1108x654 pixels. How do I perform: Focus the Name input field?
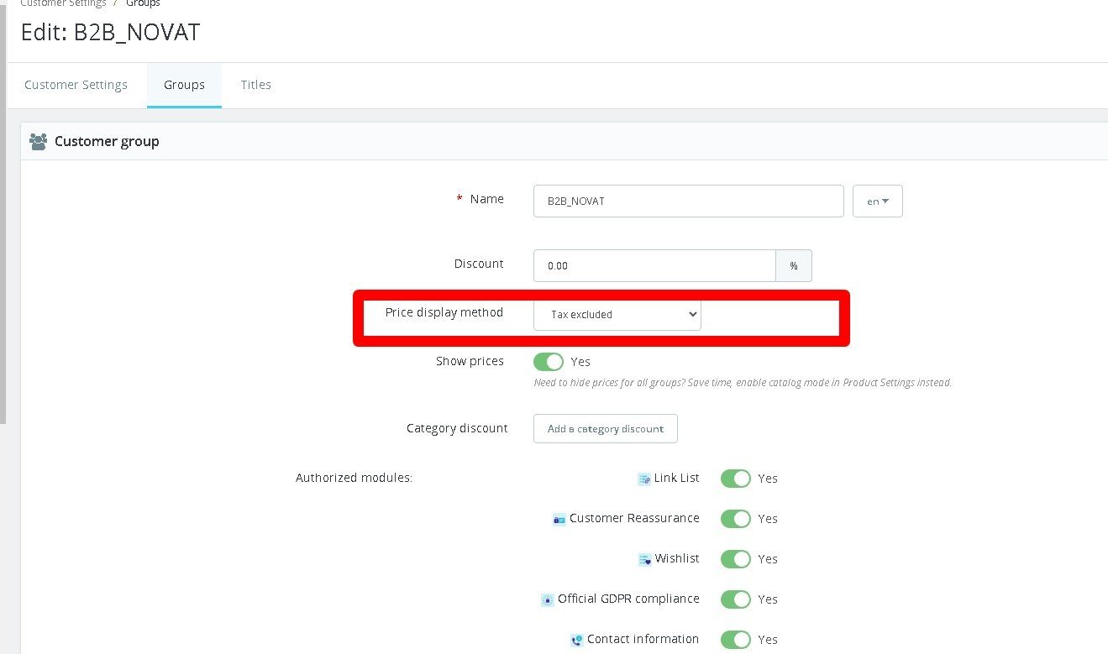point(689,201)
